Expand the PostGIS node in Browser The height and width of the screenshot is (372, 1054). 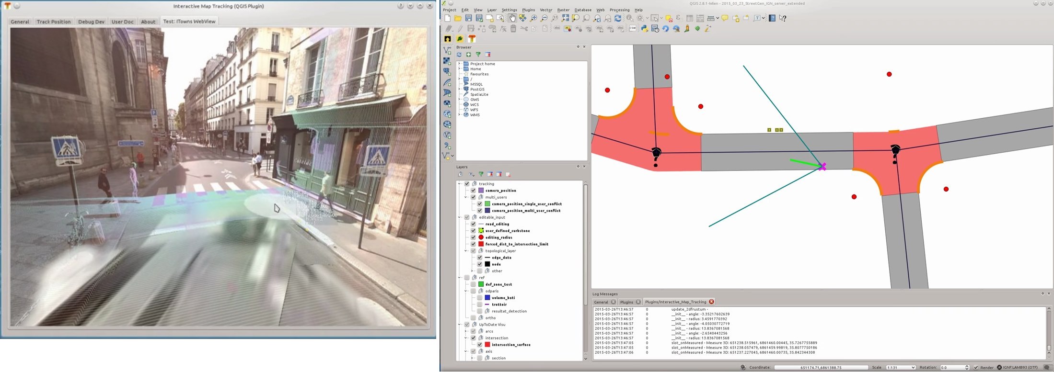(x=459, y=89)
